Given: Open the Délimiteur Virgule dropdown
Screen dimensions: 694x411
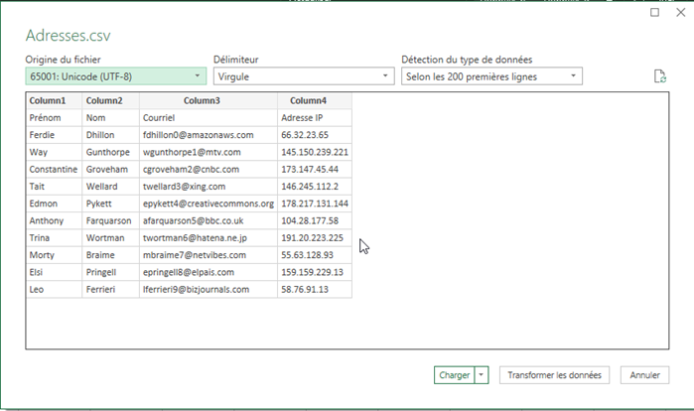Looking at the screenshot, I should click(x=304, y=76).
